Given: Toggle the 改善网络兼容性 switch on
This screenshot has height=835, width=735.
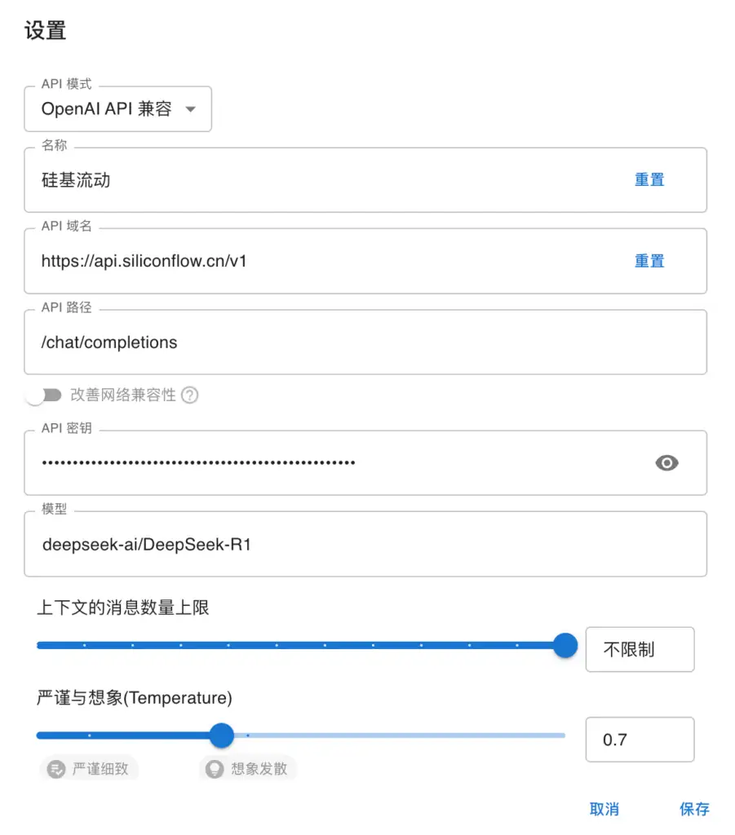Looking at the screenshot, I should [x=45, y=395].
